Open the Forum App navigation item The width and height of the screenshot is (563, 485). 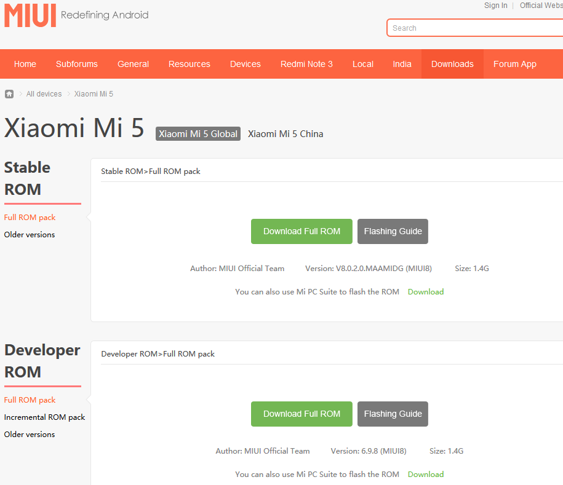514,64
